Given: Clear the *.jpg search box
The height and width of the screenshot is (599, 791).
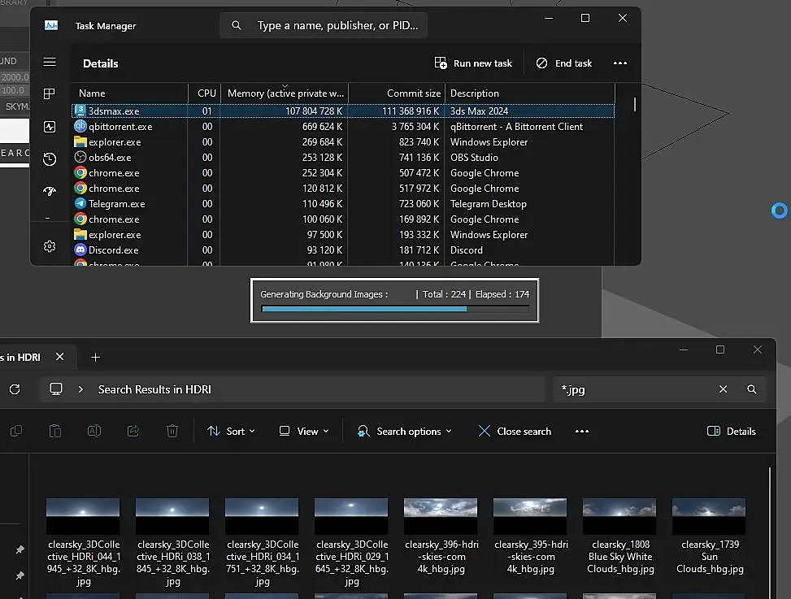Looking at the screenshot, I should (x=723, y=389).
